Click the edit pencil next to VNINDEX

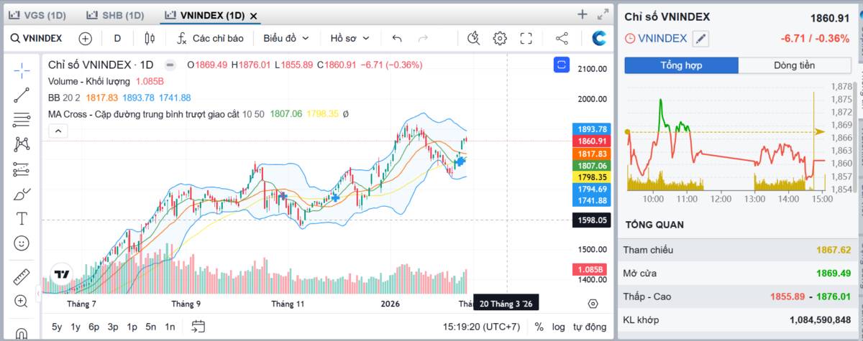700,39
